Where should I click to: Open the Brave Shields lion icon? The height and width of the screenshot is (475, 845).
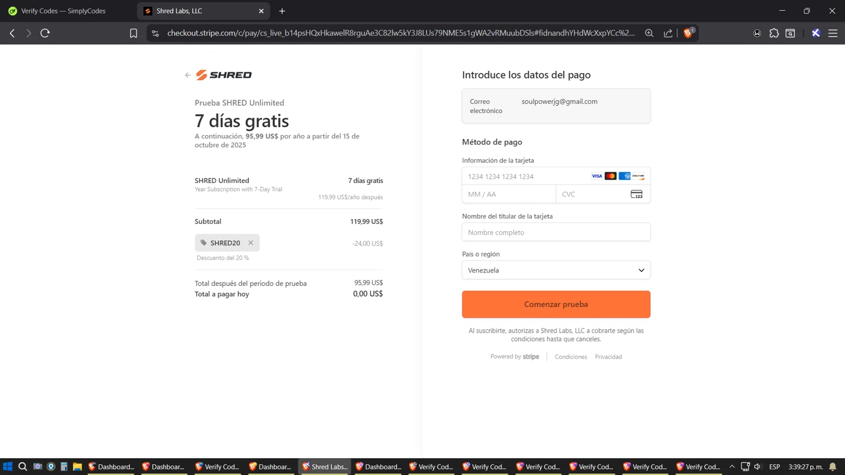coord(688,33)
